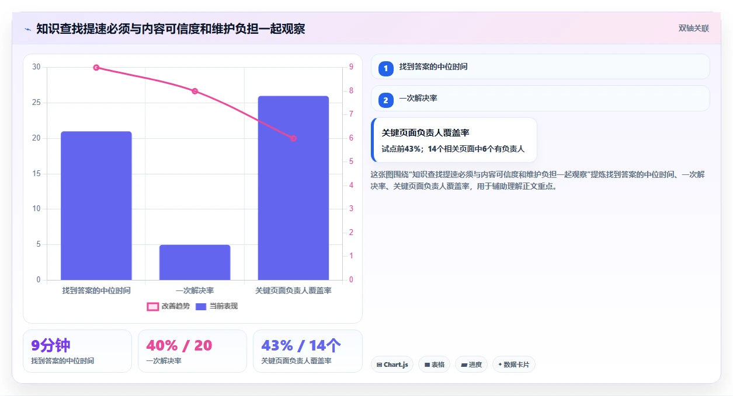Screen dimensions: 733x396
Task: Click left axis value 15
Action: 36,174
